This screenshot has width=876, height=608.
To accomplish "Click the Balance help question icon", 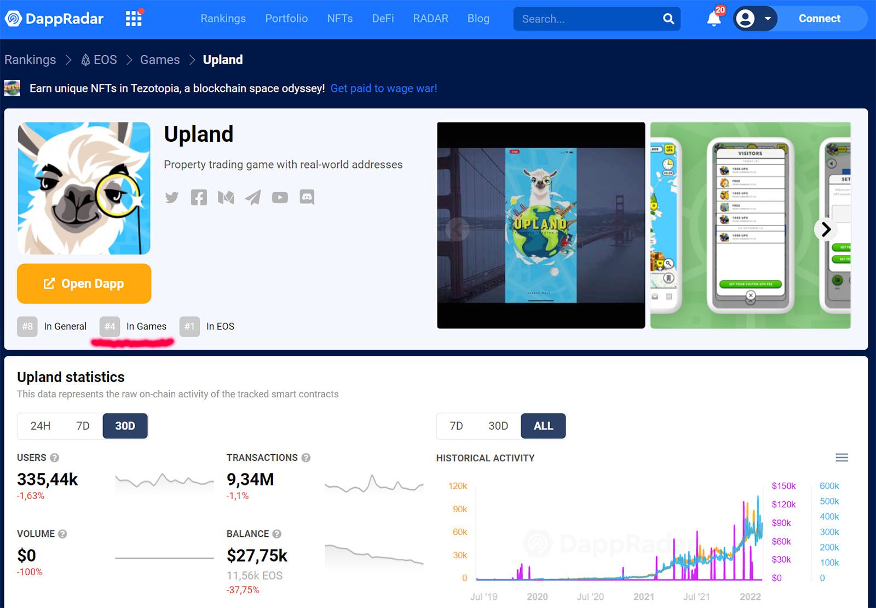I will [x=276, y=534].
